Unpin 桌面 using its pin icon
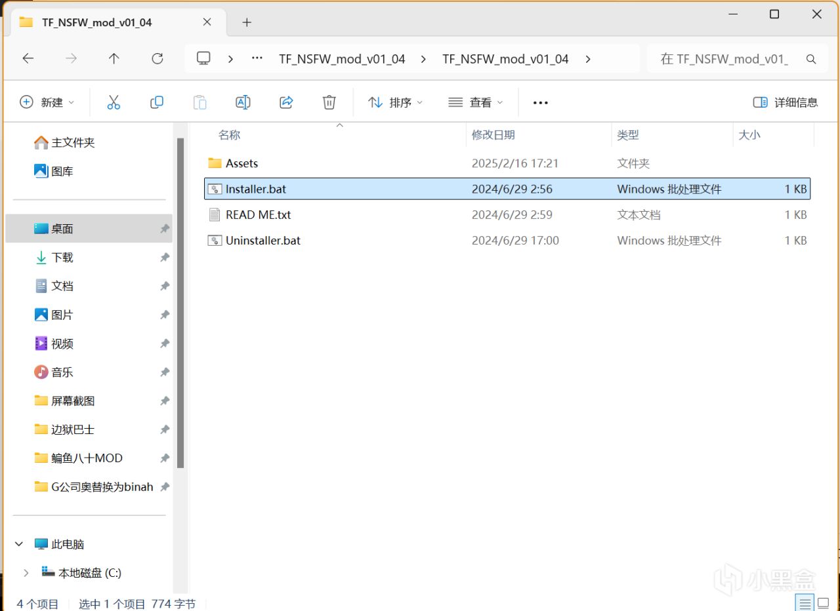This screenshot has height=611, width=840. 164,229
